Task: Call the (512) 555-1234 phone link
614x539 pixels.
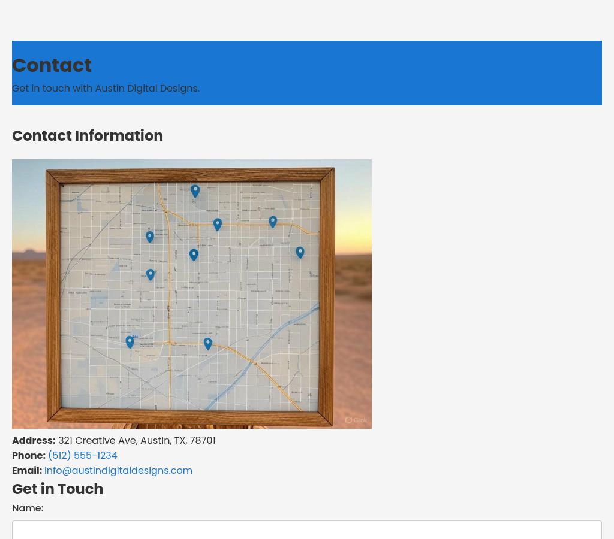Action: [83, 456]
